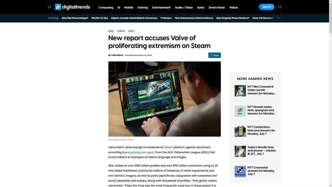Click the 'Trending:' label
This screenshot has width=332, height=187.
pyautogui.click(x=53, y=18)
